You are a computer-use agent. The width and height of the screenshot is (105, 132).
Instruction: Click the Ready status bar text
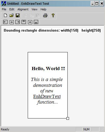click(x=5, y=129)
